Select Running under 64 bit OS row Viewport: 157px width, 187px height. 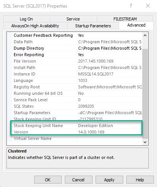point(77,93)
